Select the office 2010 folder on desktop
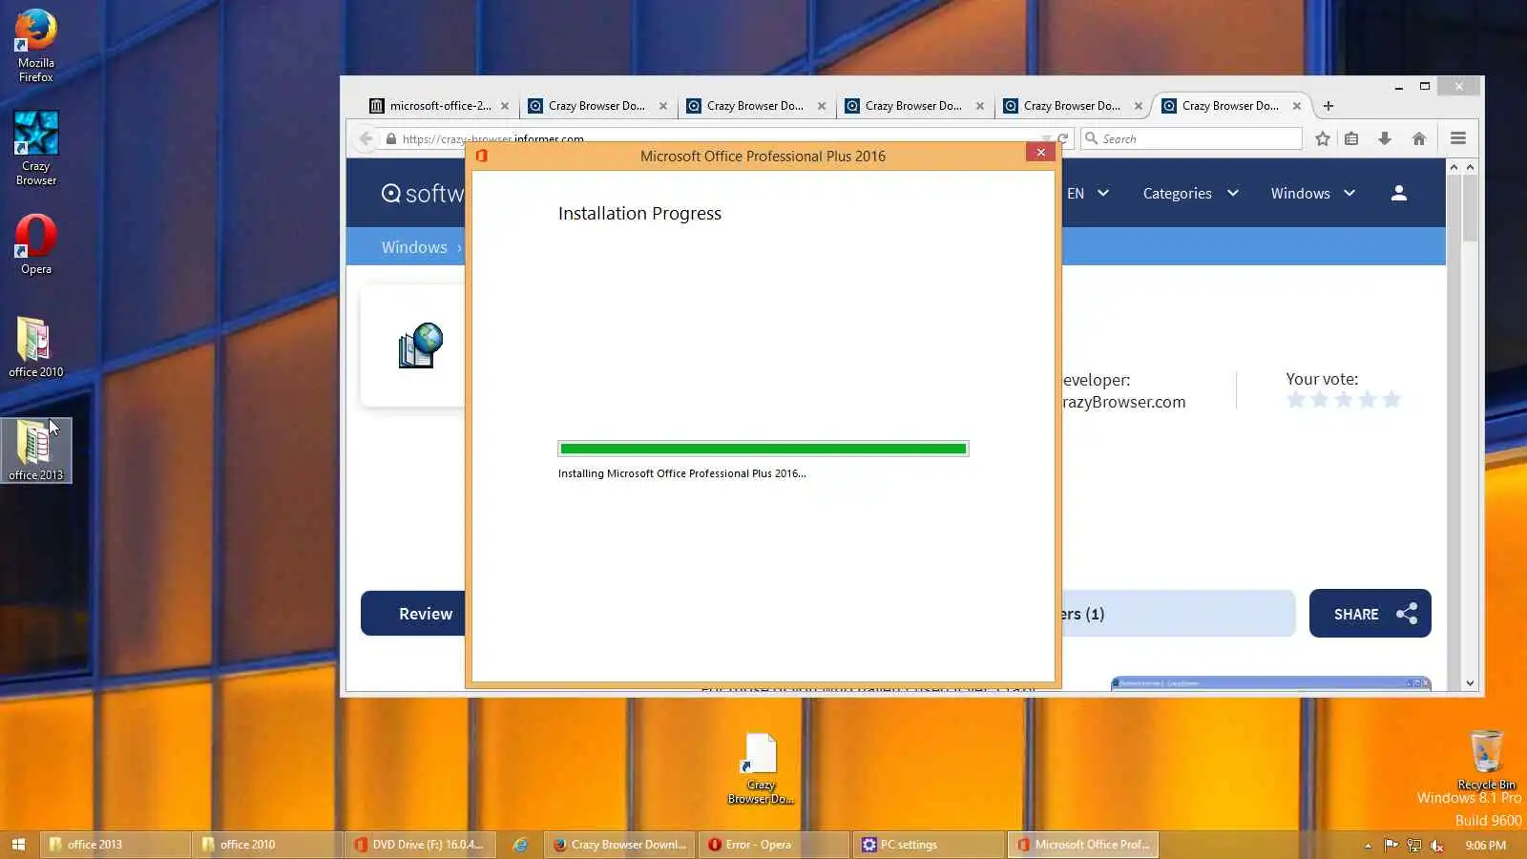 click(35, 347)
